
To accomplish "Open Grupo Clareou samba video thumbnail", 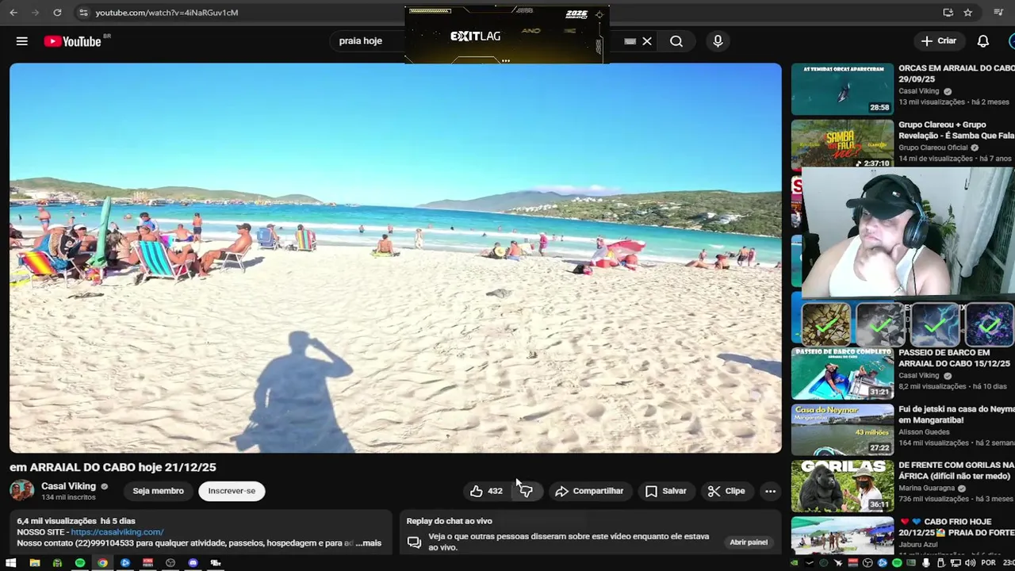I will [842, 144].
